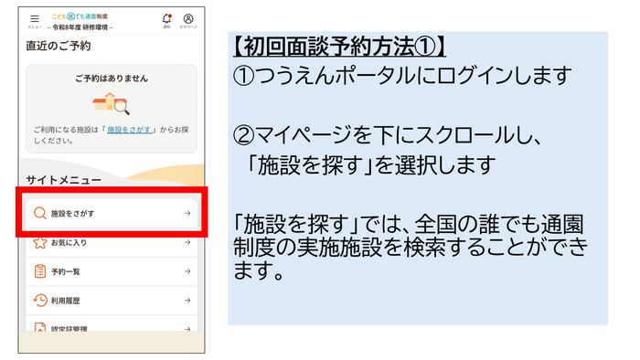
Task: Click the arrow on the 認定証管理 row
Action: point(187,329)
